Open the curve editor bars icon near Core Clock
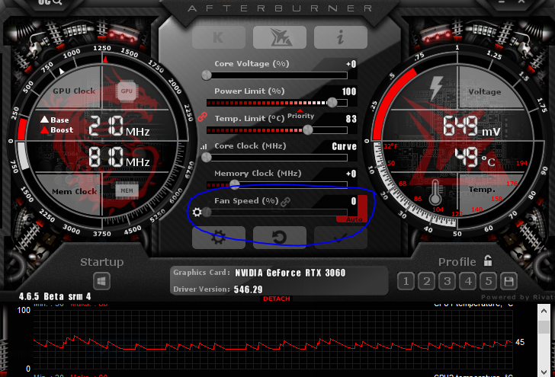 point(204,146)
